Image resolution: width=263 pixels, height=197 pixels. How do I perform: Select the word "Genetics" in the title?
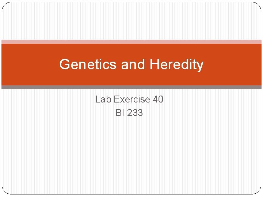(88, 64)
